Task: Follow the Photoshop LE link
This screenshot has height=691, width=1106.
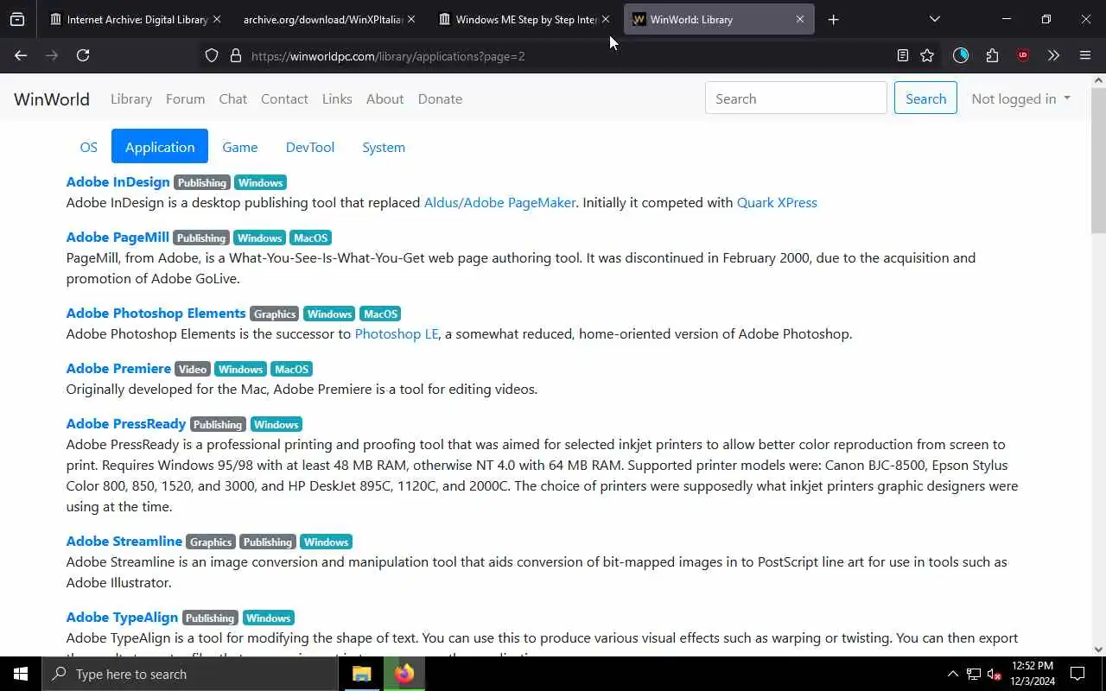Action: point(397,333)
